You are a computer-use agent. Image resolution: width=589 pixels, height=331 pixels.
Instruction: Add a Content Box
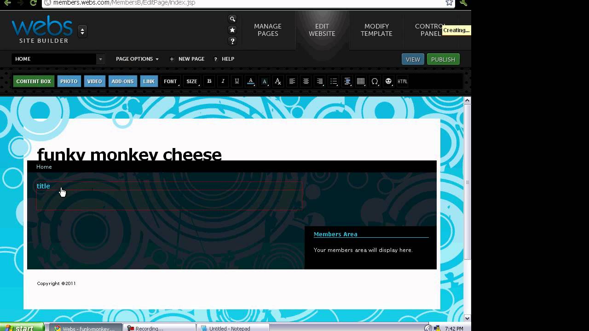[x=34, y=81]
